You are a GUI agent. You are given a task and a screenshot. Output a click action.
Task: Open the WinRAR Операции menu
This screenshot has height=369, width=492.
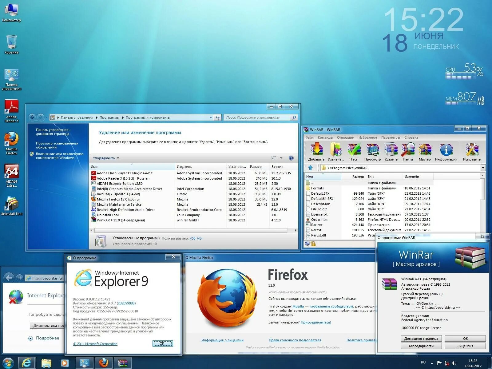pyautogui.click(x=345, y=137)
